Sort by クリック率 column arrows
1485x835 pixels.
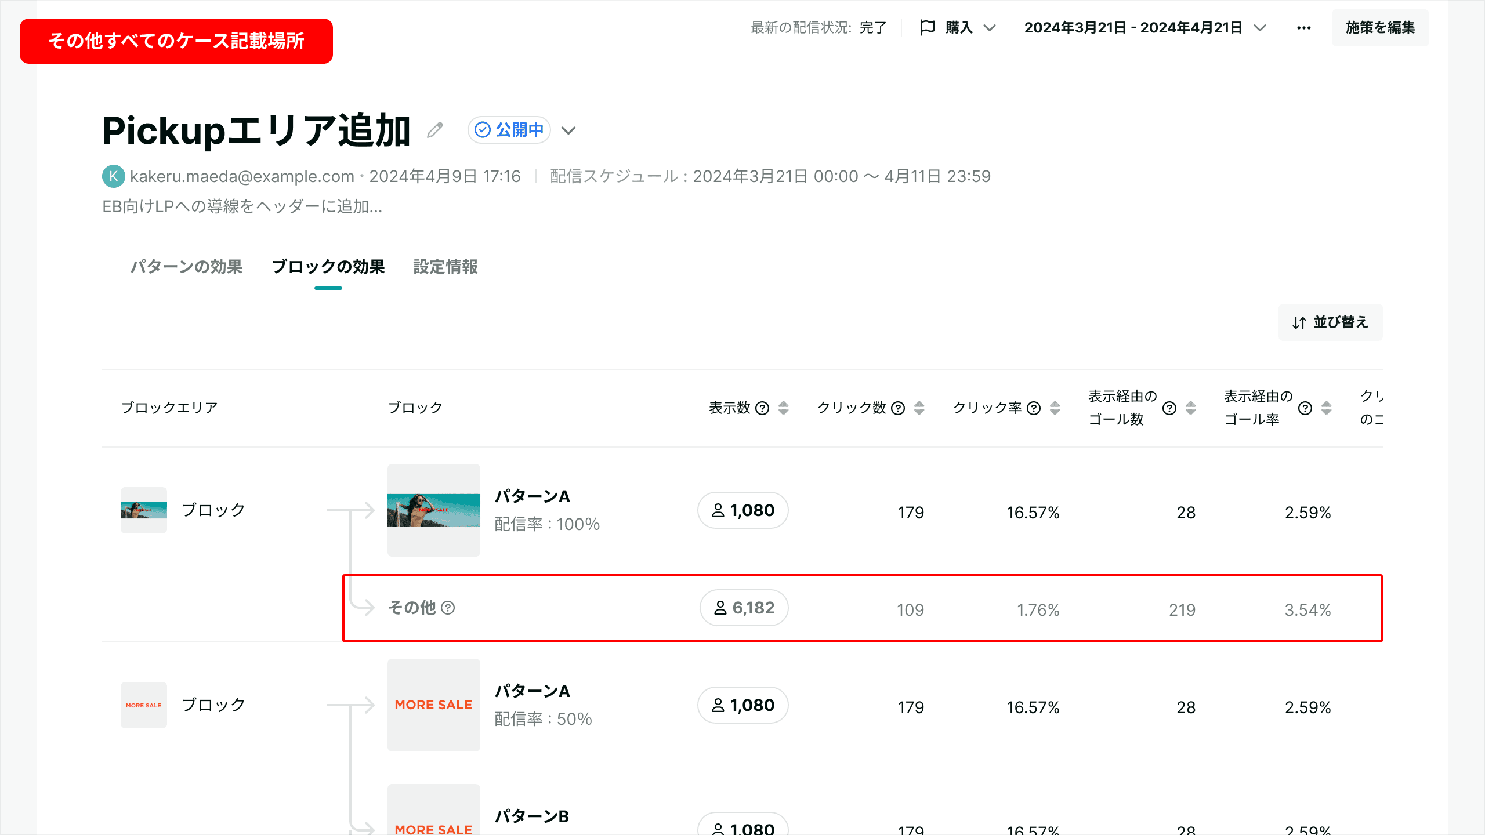click(1055, 408)
